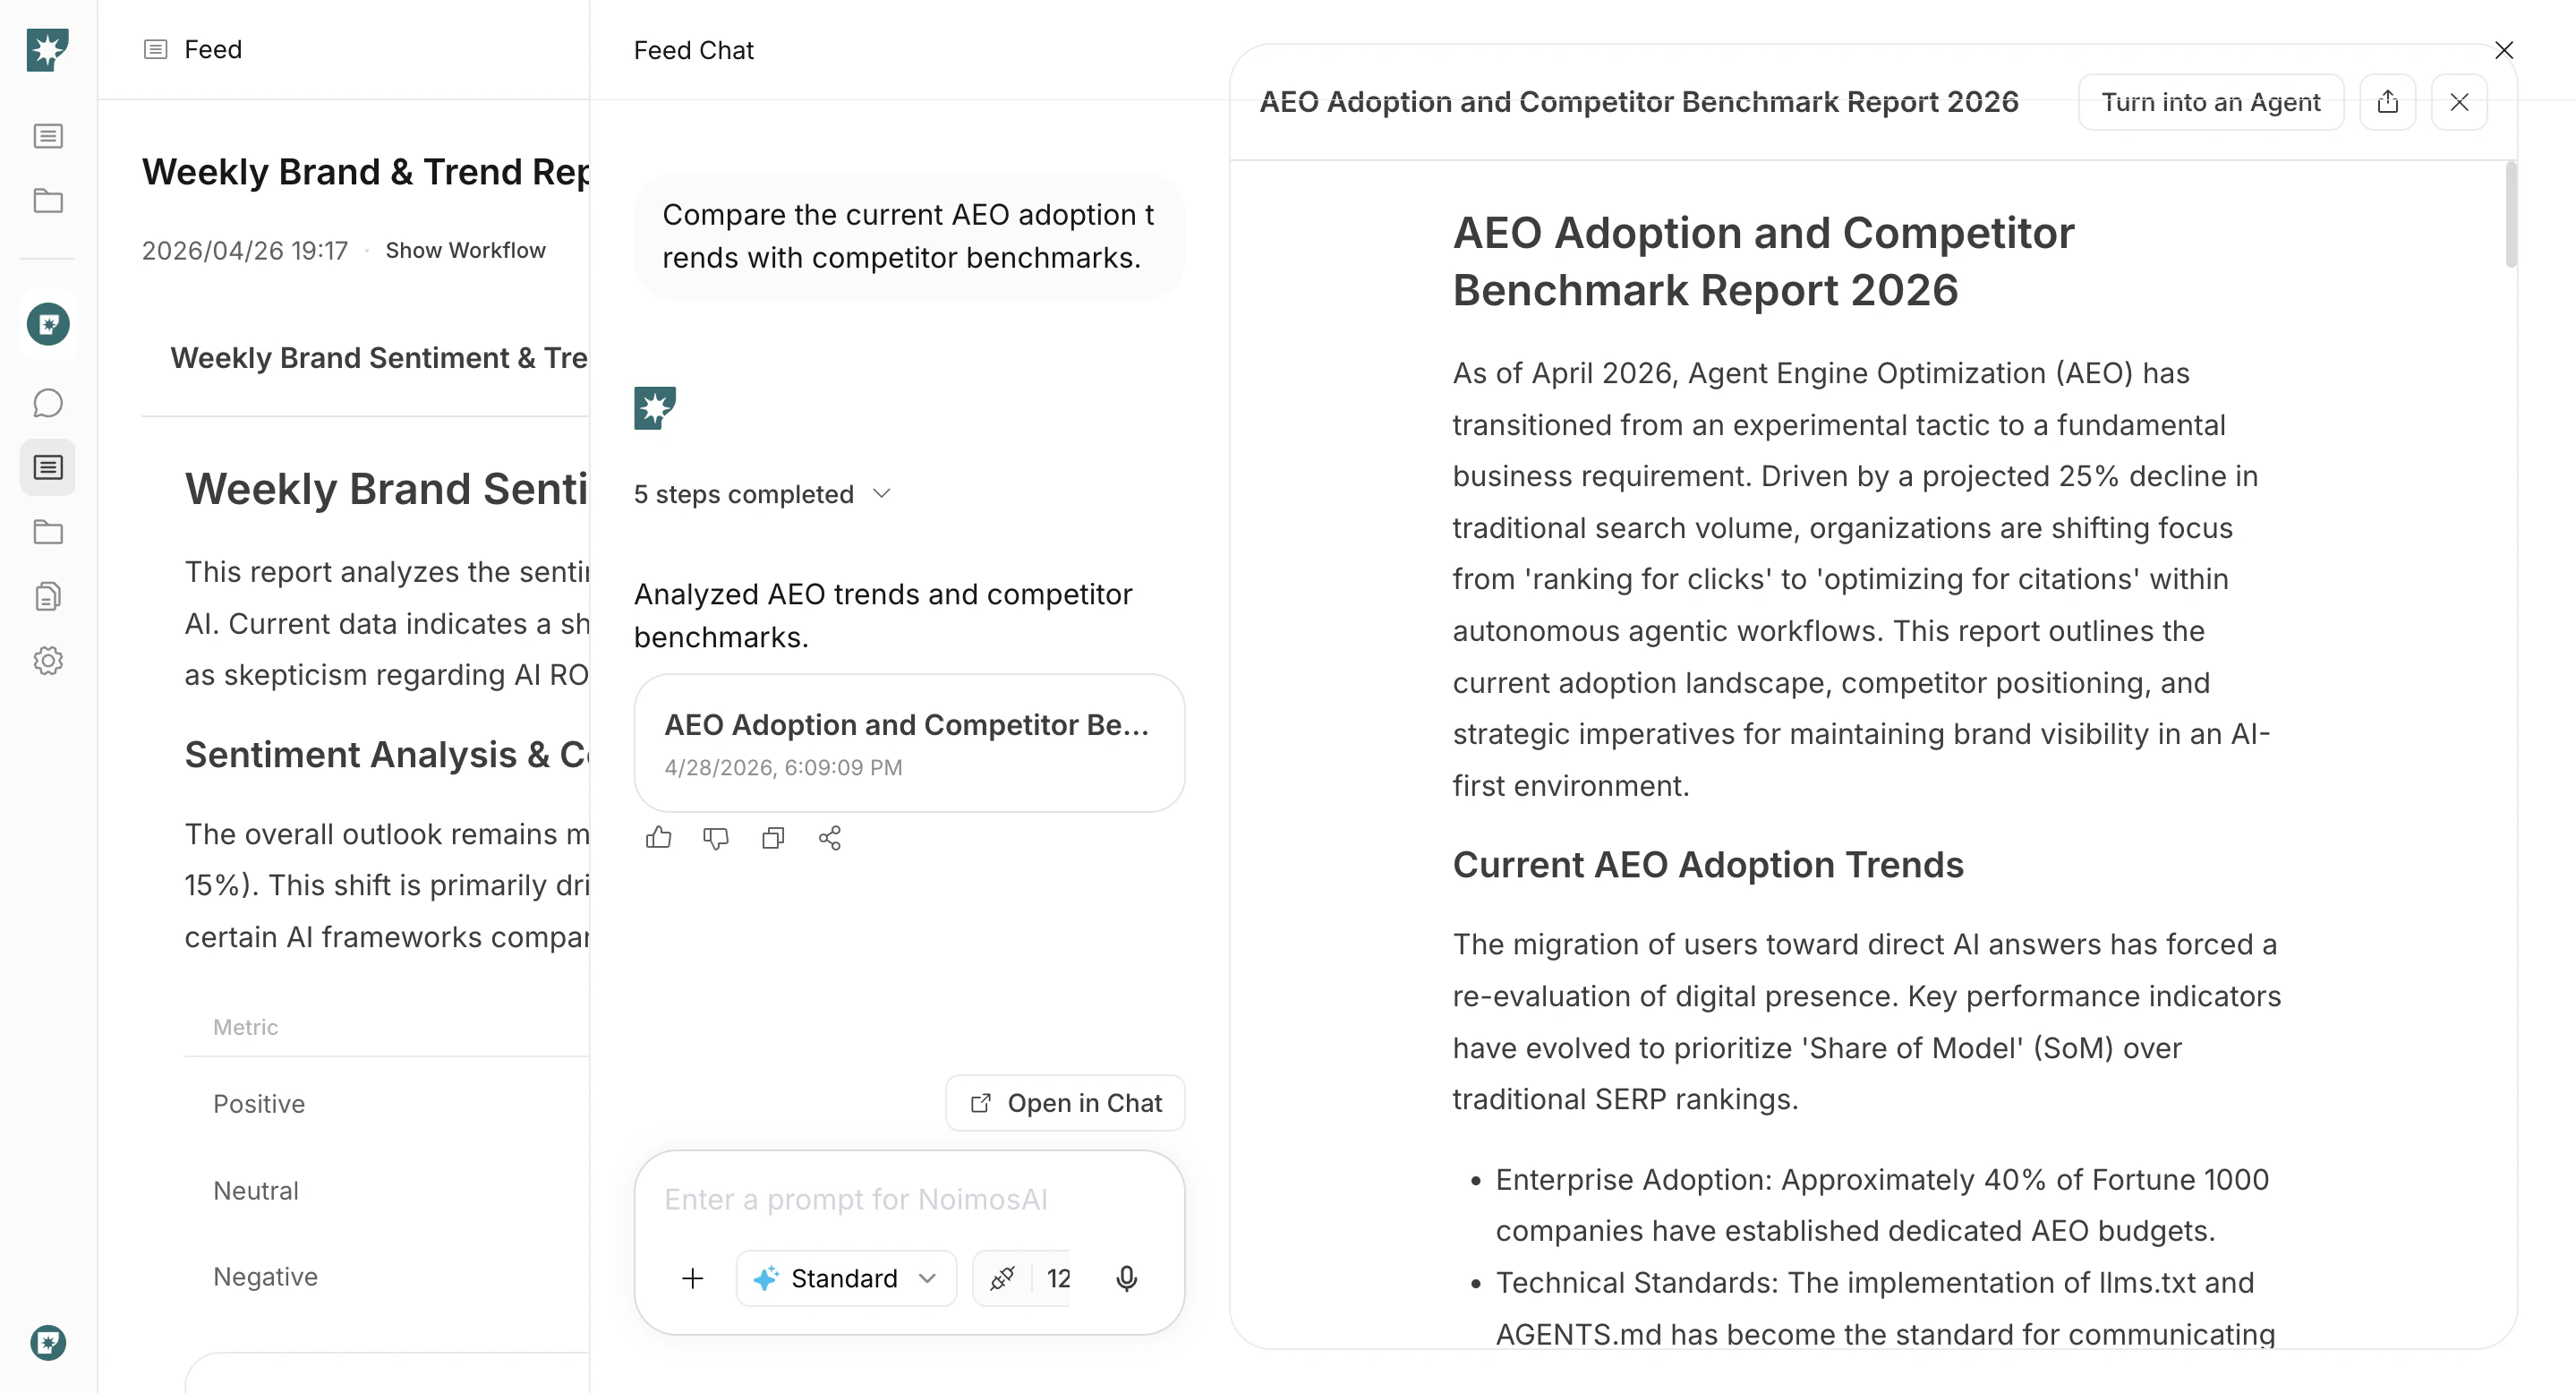This screenshot has height=1393, width=2576.
Task: Expand the 5 steps completed section
Action: [762, 494]
